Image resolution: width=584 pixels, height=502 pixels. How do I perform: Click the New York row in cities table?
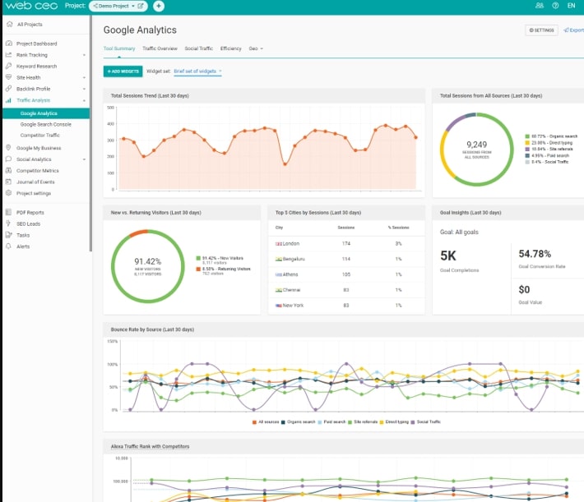coord(346,305)
